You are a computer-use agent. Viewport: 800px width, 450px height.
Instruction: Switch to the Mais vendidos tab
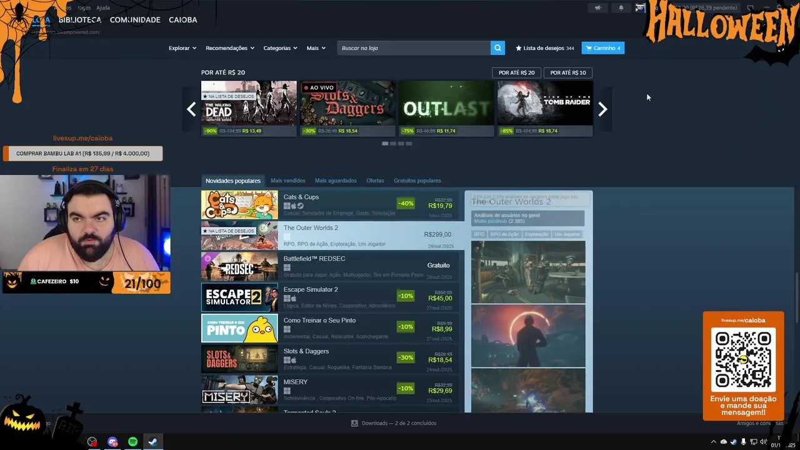(x=288, y=181)
